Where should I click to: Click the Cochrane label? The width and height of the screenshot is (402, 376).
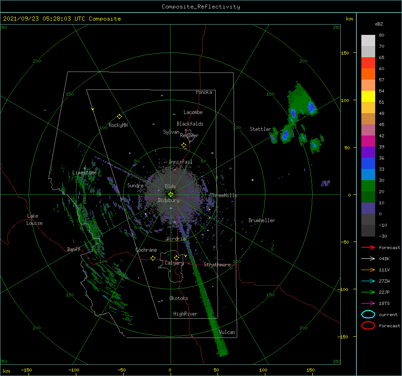point(146,250)
